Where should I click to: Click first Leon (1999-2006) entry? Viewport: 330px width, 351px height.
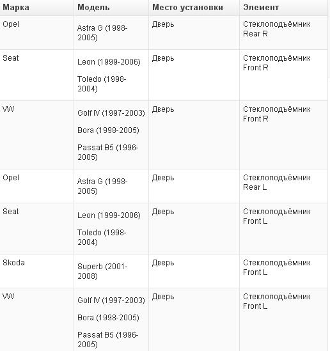pos(109,62)
